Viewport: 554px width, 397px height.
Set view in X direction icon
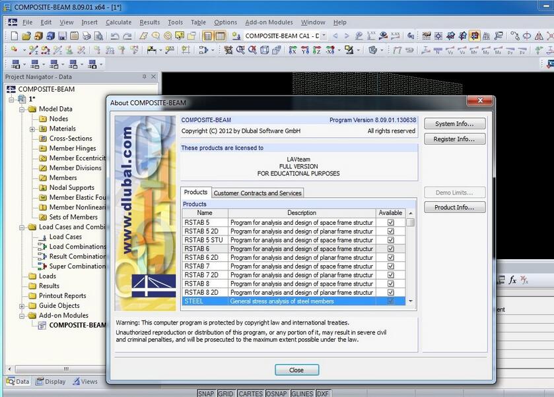click(x=293, y=50)
